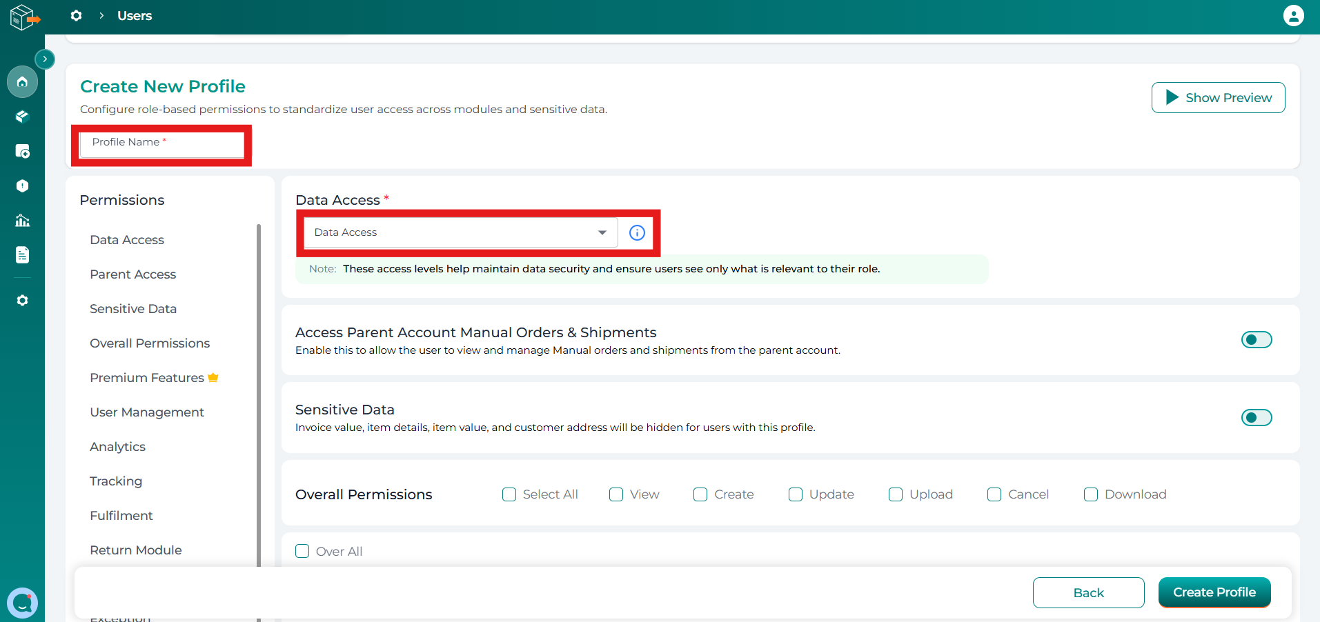This screenshot has width=1320, height=622.
Task: Check the Select All checkbox
Action: (x=509, y=494)
